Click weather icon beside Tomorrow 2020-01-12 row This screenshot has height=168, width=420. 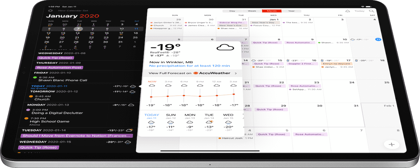[133, 92]
